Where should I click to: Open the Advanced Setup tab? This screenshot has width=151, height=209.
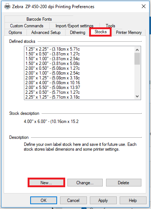pos(46,32)
